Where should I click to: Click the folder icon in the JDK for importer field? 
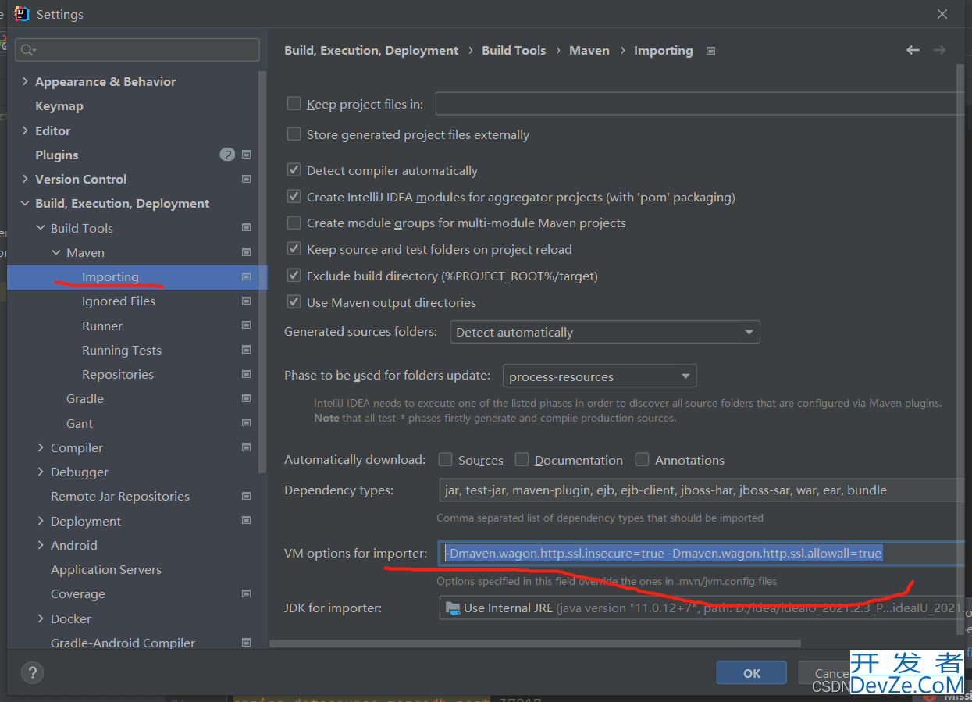tap(452, 608)
